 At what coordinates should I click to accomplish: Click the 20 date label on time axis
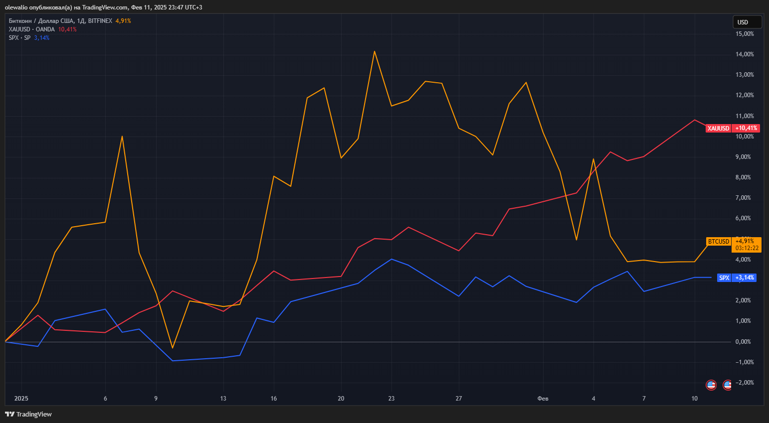tap(341, 399)
